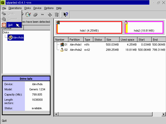
Task: Click Quit in the File menu
Action: [x=11, y=25]
